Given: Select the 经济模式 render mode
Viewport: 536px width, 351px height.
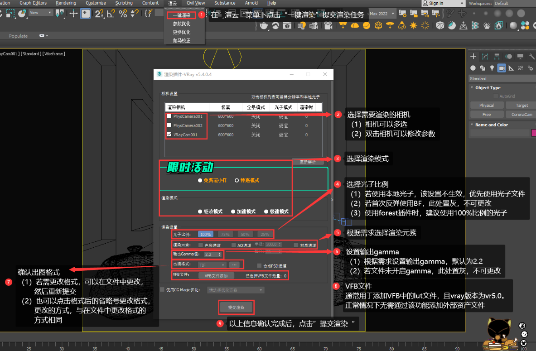Looking at the screenshot, I should pyautogui.click(x=210, y=212).
